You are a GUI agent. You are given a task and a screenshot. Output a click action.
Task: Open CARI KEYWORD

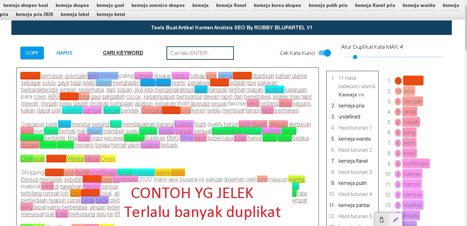tap(123, 53)
